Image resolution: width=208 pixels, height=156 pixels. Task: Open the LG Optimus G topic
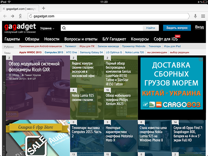click(x=114, y=52)
